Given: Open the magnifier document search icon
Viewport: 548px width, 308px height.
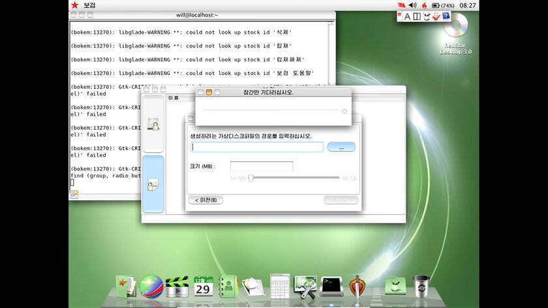Looking at the screenshot, I should 253,286.
